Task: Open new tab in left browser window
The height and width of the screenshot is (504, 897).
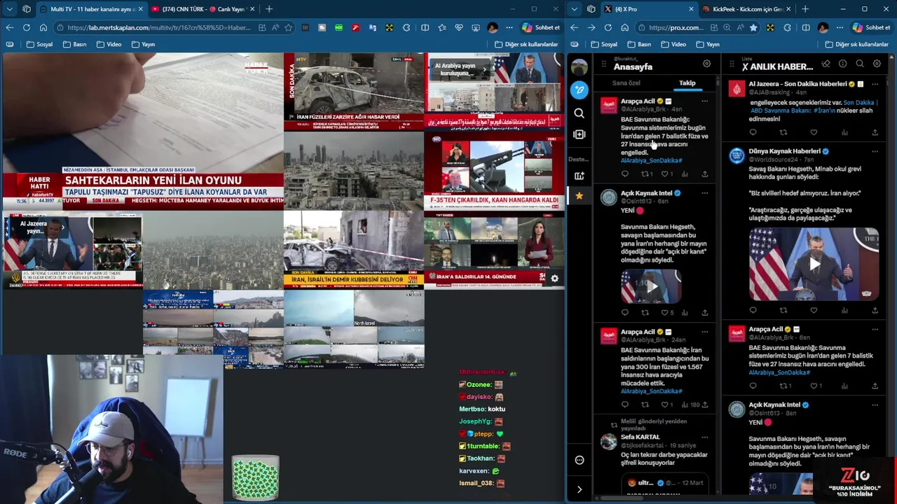Action: point(269,9)
